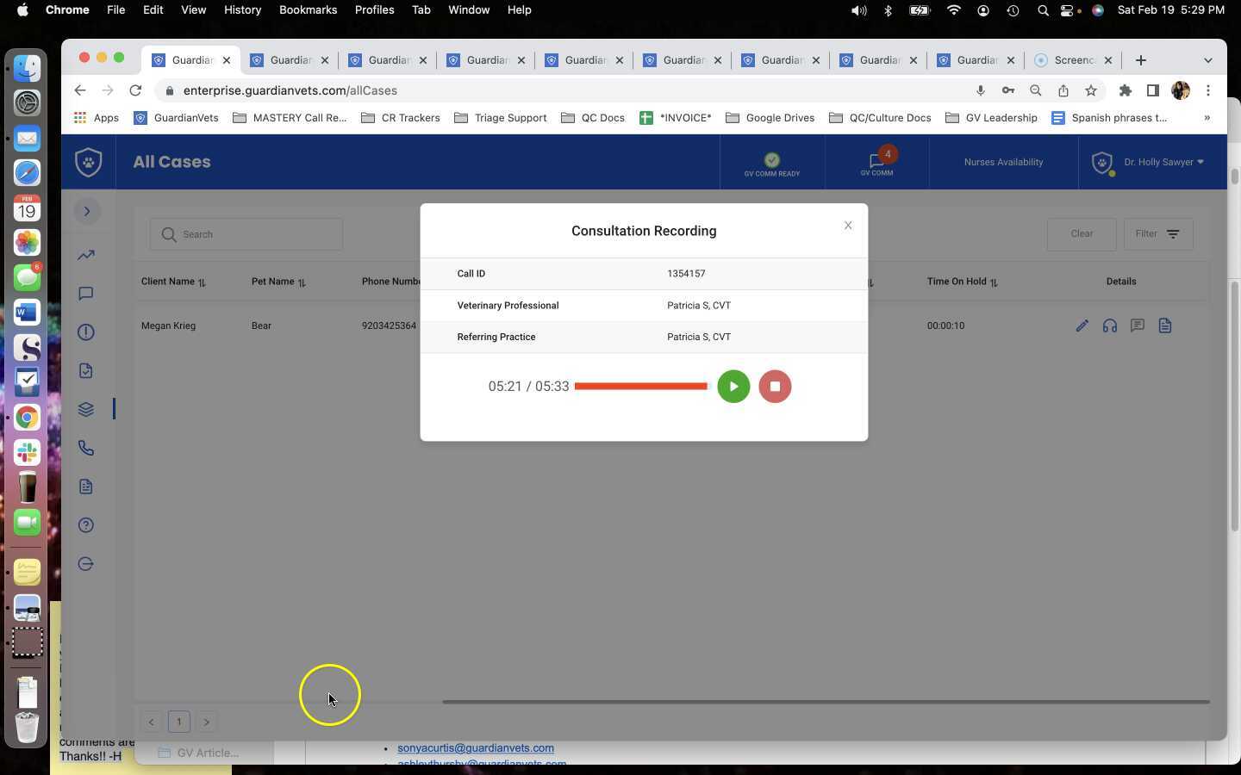
Task: Open the Chrome History menu
Action: pyautogui.click(x=242, y=9)
